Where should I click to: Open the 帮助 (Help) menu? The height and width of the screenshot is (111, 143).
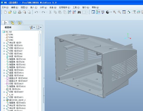[95, 7]
